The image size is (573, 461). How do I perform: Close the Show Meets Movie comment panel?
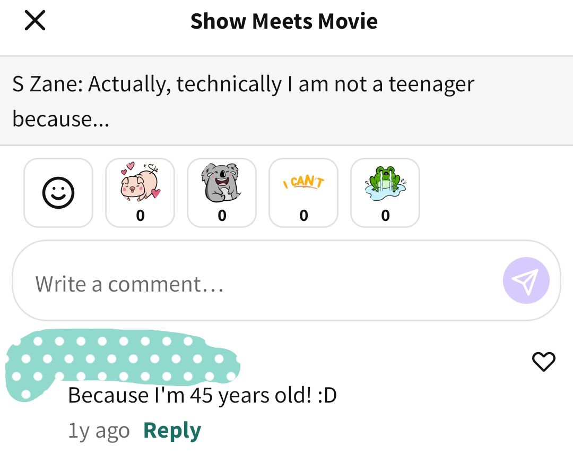[x=35, y=20]
